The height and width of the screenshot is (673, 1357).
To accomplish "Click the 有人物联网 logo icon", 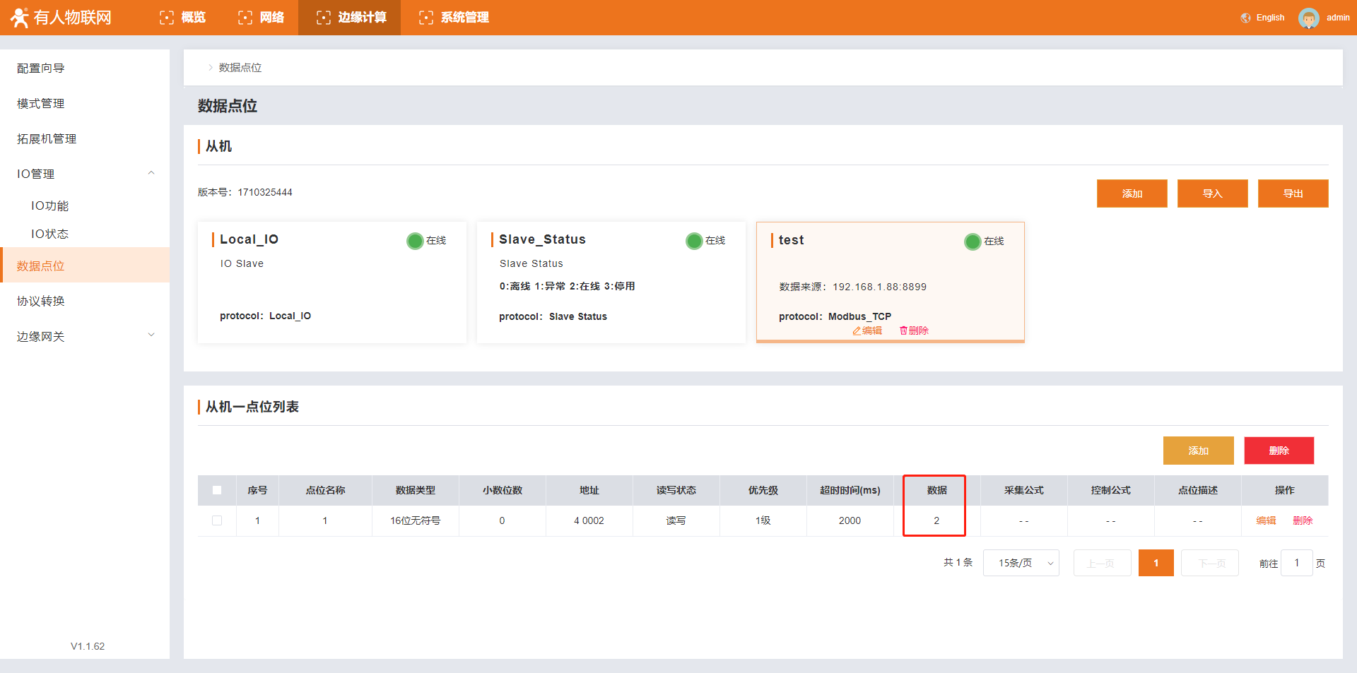I will pos(19,18).
